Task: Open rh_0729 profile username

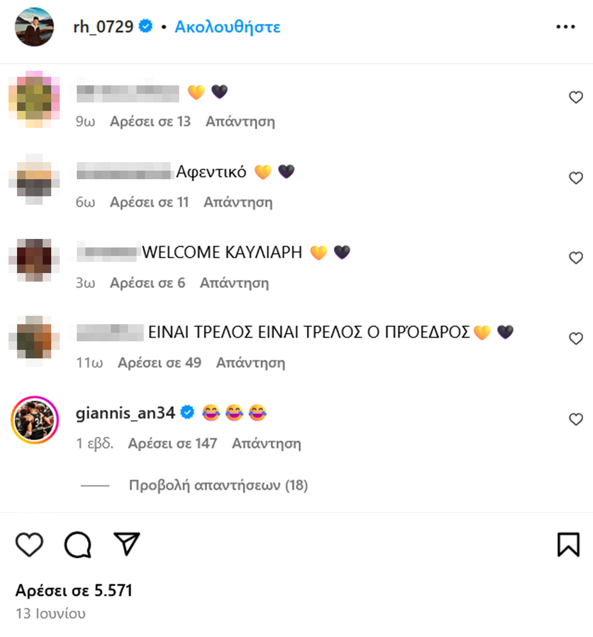Action: (x=103, y=26)
